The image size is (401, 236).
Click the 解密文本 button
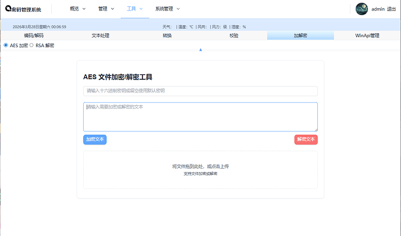(x=306, y=140)
